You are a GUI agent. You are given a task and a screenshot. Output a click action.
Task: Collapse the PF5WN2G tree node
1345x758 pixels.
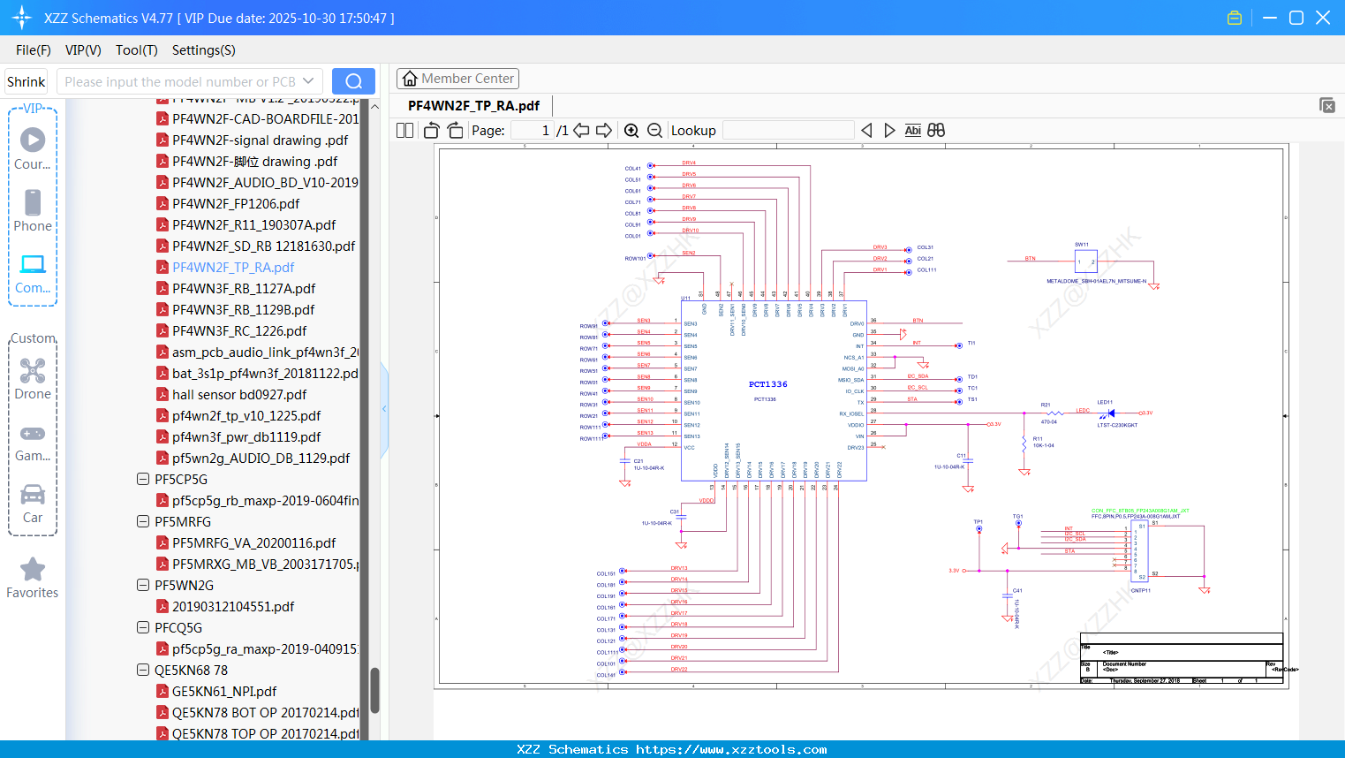[143, 585]
